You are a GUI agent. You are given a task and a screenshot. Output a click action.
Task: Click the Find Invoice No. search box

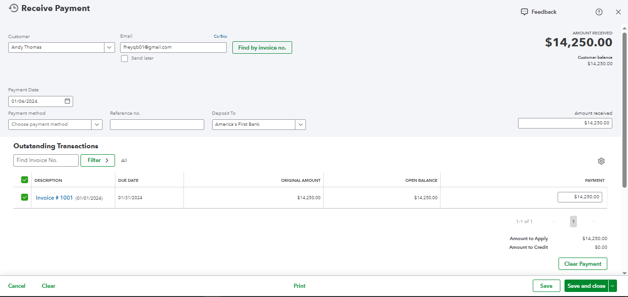pyautogui.click(x=46, y=160)
